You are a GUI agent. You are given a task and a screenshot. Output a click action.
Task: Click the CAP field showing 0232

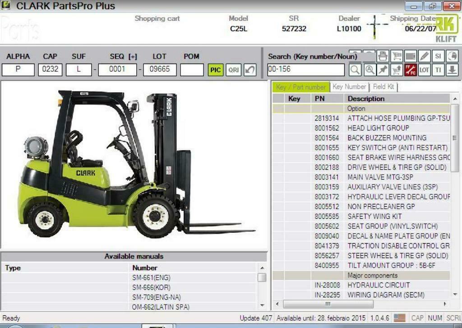click(50, 70)
